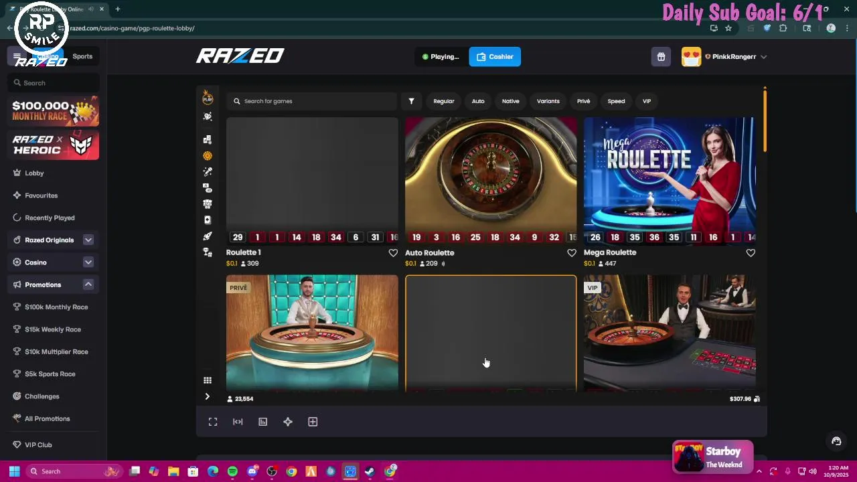Favourite Mega Roulette with heart icon
The image size is (857, 482).
(x=751, y=253)
